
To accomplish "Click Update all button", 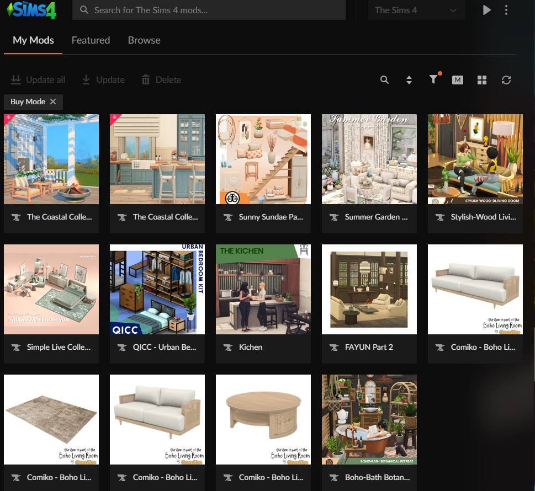I will pyautogui.click(x=38, y=80).
